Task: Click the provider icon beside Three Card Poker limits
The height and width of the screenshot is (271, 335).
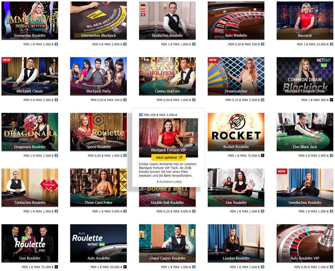Action: (125, 211)
